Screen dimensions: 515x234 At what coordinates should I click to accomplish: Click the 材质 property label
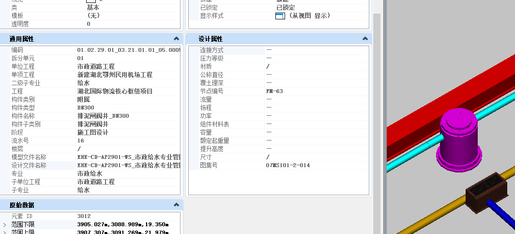206,66
